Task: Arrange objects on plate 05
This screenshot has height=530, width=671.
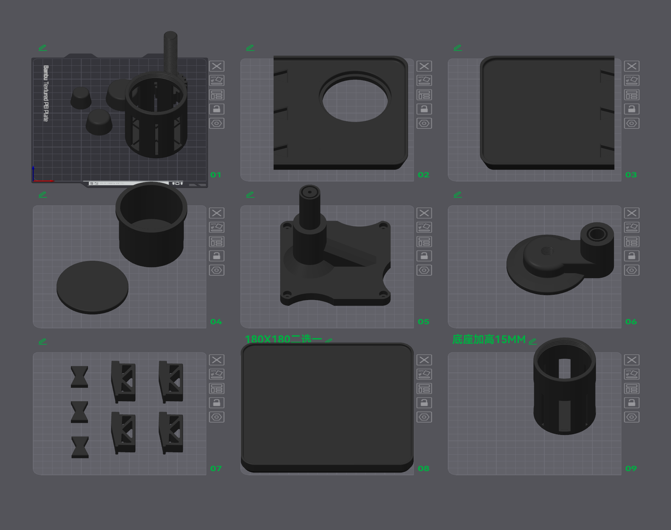Action: (x=424, y=242)
